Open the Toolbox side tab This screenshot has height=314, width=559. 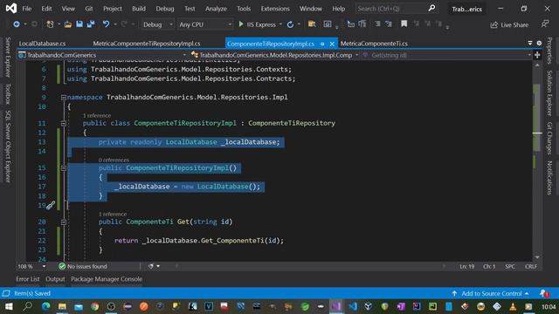[x=8, y=94]
